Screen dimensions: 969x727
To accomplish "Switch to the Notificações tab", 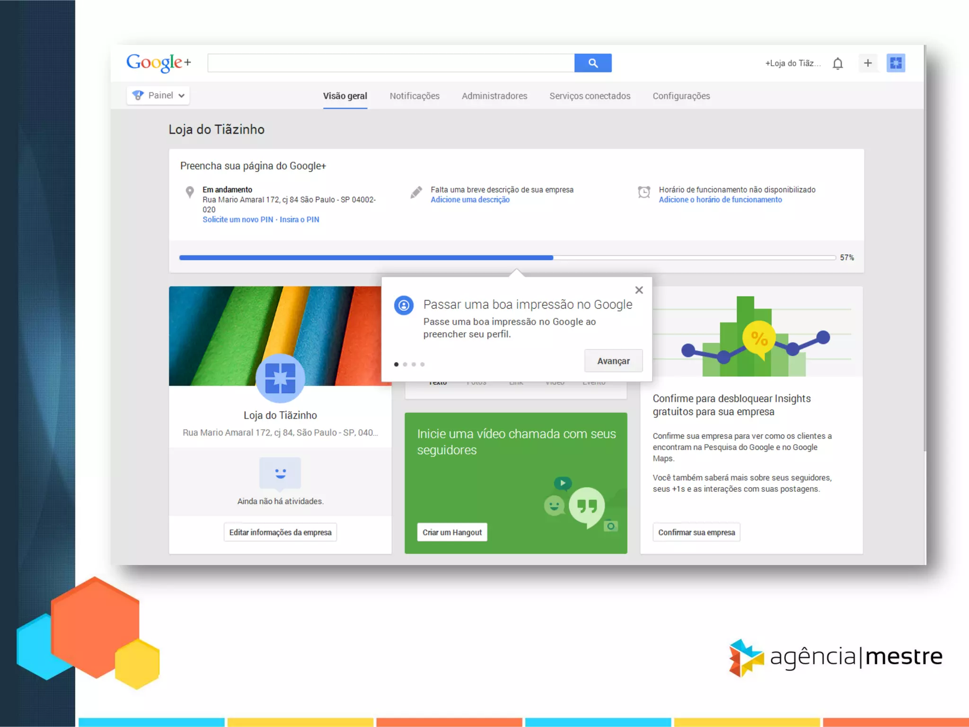I will pos(414,96).
